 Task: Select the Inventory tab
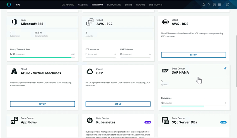(98, 5)
